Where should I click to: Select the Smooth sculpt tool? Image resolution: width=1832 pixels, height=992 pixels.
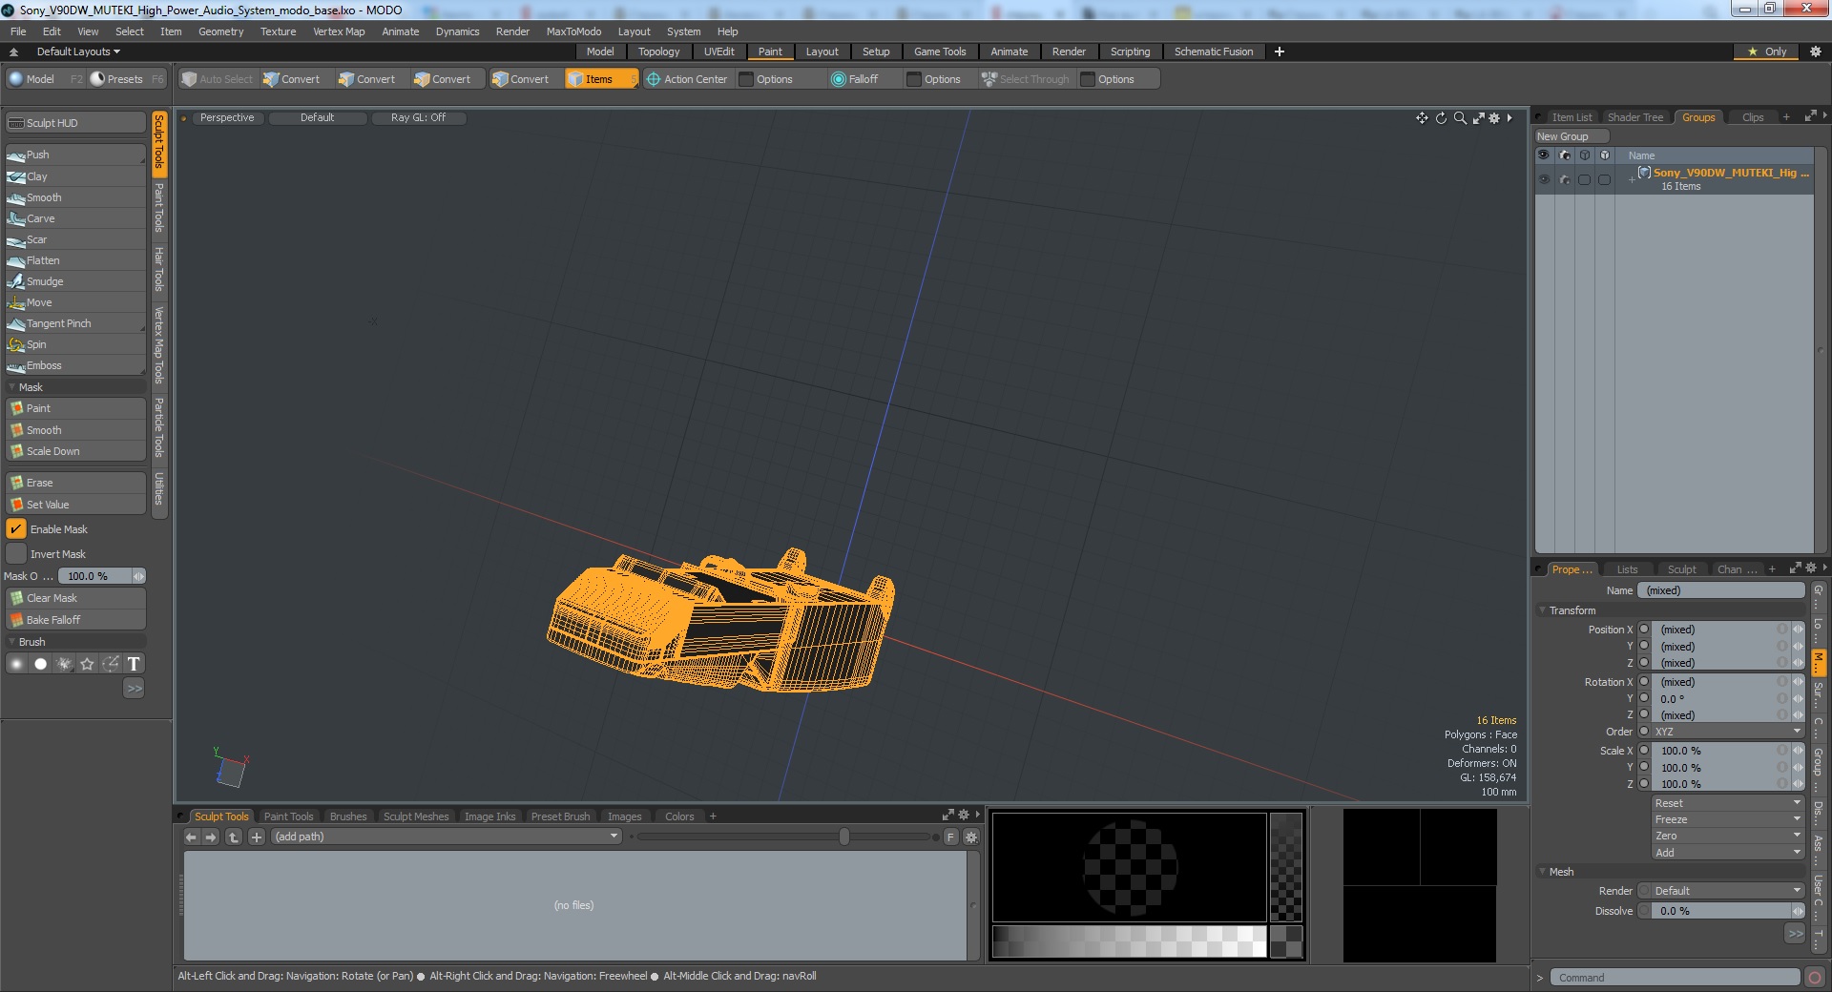point(74,197)
